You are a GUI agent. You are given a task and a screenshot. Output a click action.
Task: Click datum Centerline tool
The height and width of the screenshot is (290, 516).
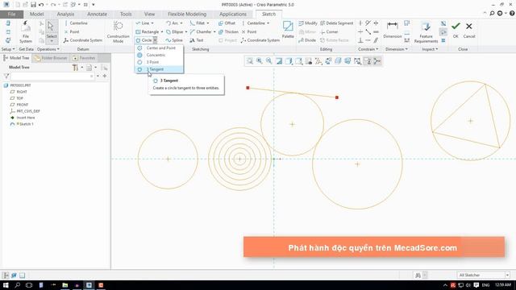click(x=76, y=23)
